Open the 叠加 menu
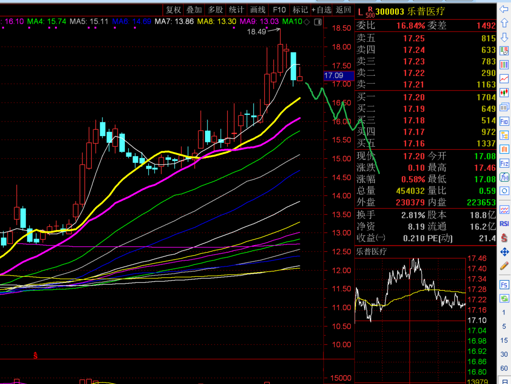The width and height of the screenshot is (511, 384). click(x=194, y=10)
